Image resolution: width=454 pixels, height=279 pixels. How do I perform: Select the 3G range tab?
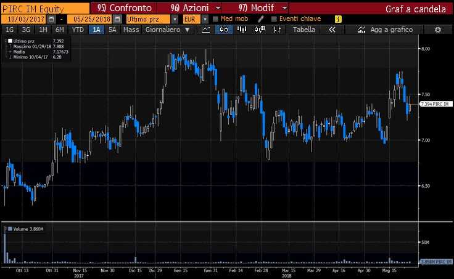click(x=26, y=30)
